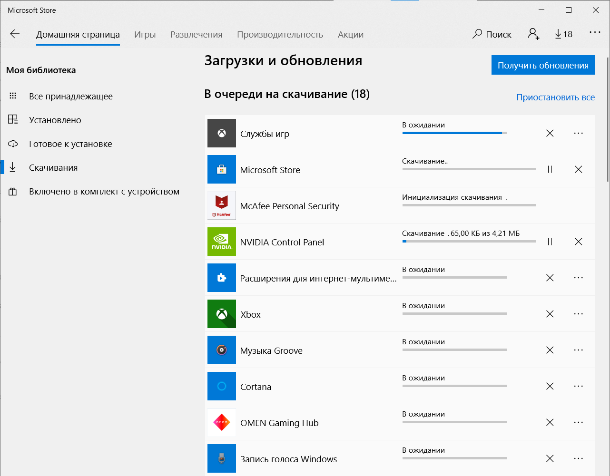This screenshot has width=610, height=476.
Task: Open the downloads counter icon showing 18
Action: point(563,34)
